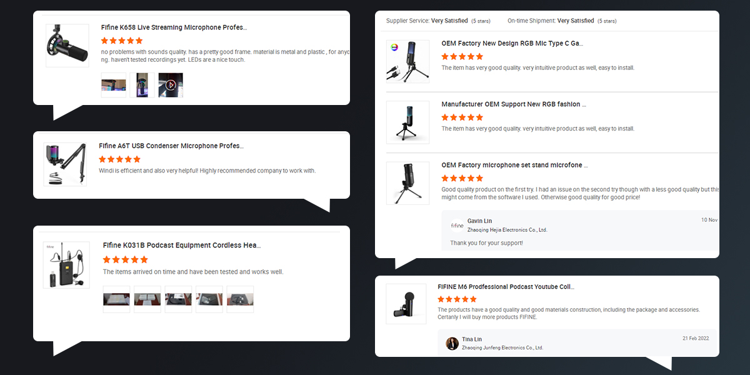Click the Fifine K031B headset product image

point(64,265)
